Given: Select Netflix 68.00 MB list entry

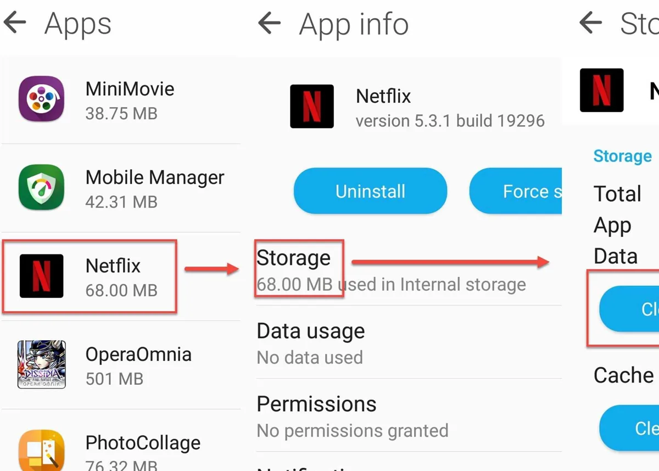Looking at the screenshot, I should [121, 276].
